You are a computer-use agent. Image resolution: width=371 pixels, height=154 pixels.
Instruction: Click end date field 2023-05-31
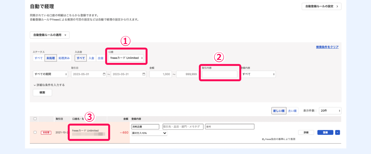click(128, 74)
